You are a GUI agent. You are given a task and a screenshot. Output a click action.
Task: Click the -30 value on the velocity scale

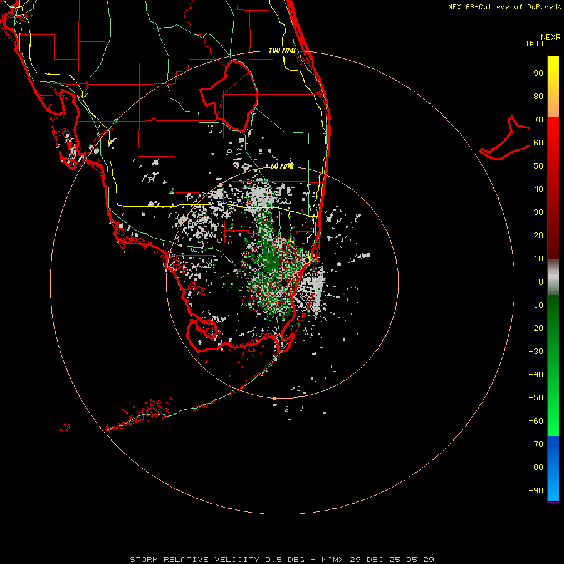pos(536,352)
